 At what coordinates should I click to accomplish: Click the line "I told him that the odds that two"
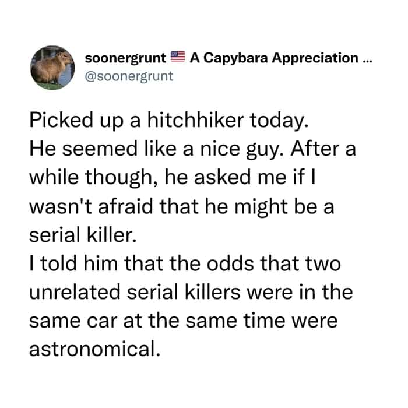click(x=185, y=263)
